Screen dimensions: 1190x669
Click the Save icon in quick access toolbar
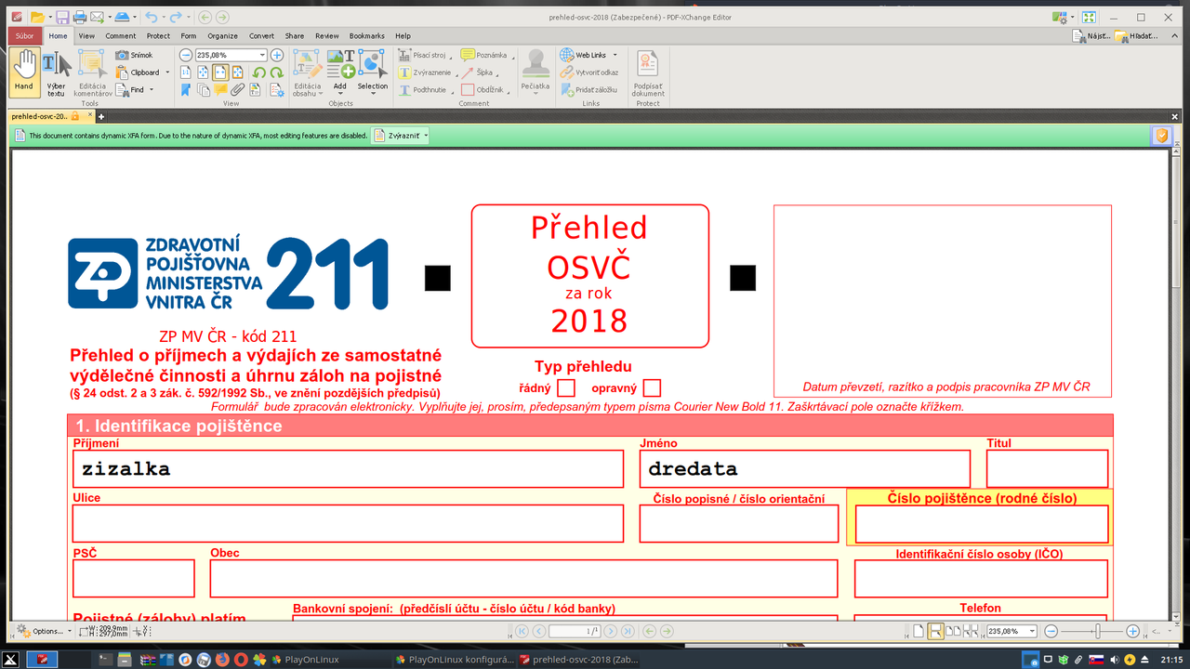61,17
